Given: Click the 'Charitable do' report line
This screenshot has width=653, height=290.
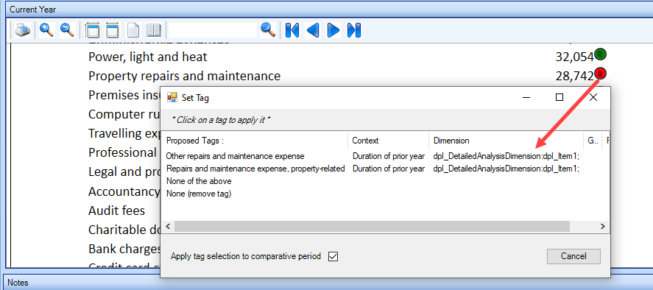Looking at the screenshot, I should [x=124, y=230].
